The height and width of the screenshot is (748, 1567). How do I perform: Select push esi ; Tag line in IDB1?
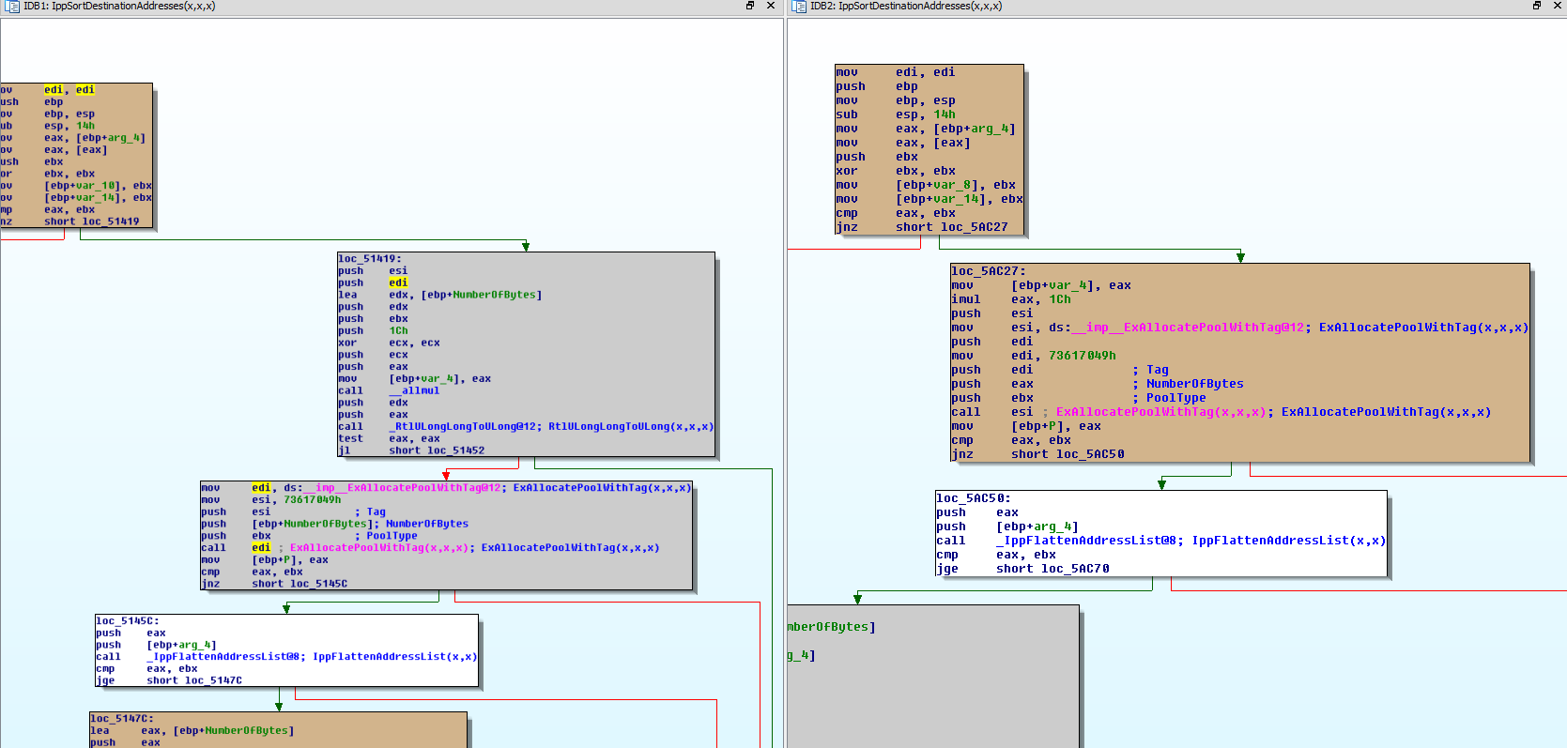point(294,512)
